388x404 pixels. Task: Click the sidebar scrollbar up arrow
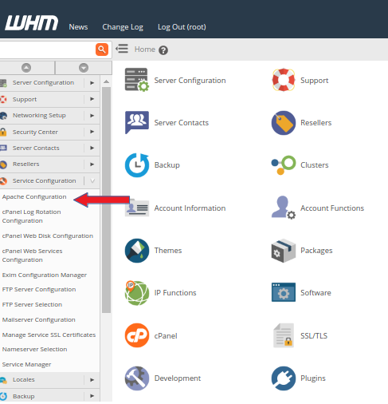(106, 81)
